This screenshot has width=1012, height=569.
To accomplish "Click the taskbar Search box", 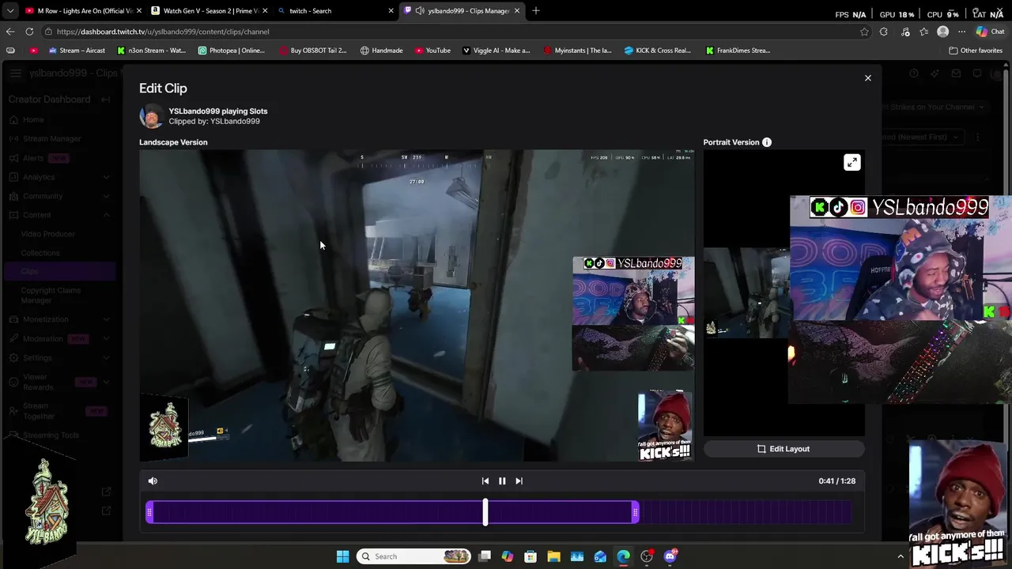I will (413, 556).
